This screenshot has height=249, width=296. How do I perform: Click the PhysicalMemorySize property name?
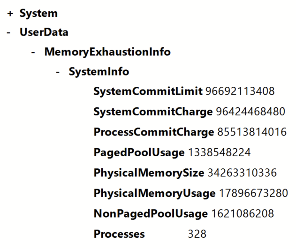(x=149, y=173)
